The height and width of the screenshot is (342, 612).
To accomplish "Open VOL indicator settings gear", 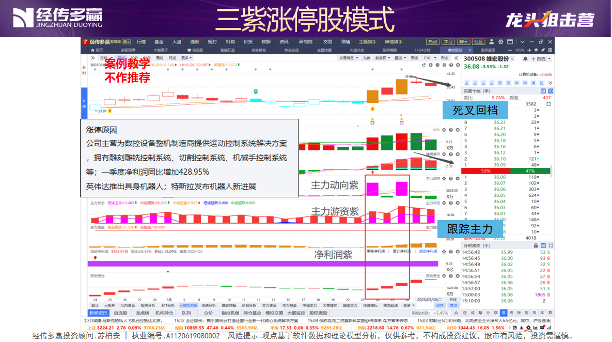I will coord(444,130).
